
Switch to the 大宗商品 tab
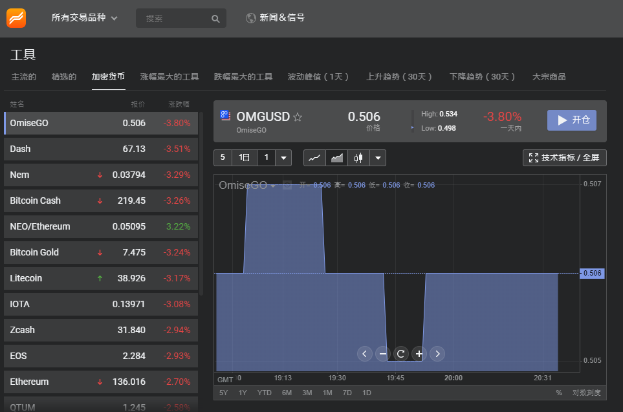549,77
